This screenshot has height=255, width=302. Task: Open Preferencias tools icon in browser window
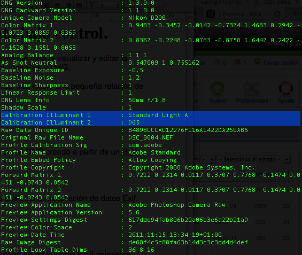(x=252, y=88)
